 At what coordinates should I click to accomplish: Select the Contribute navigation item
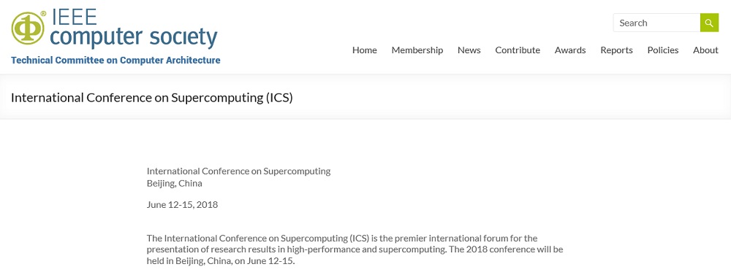518,50
